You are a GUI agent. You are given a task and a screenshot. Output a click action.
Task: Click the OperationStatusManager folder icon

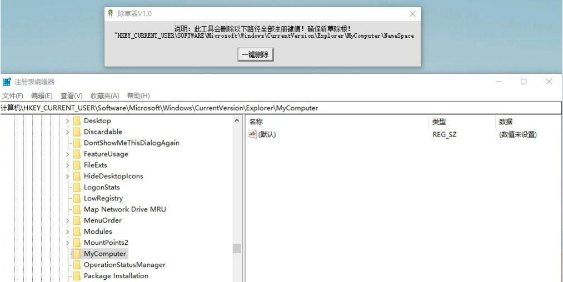tap(77, 265)
